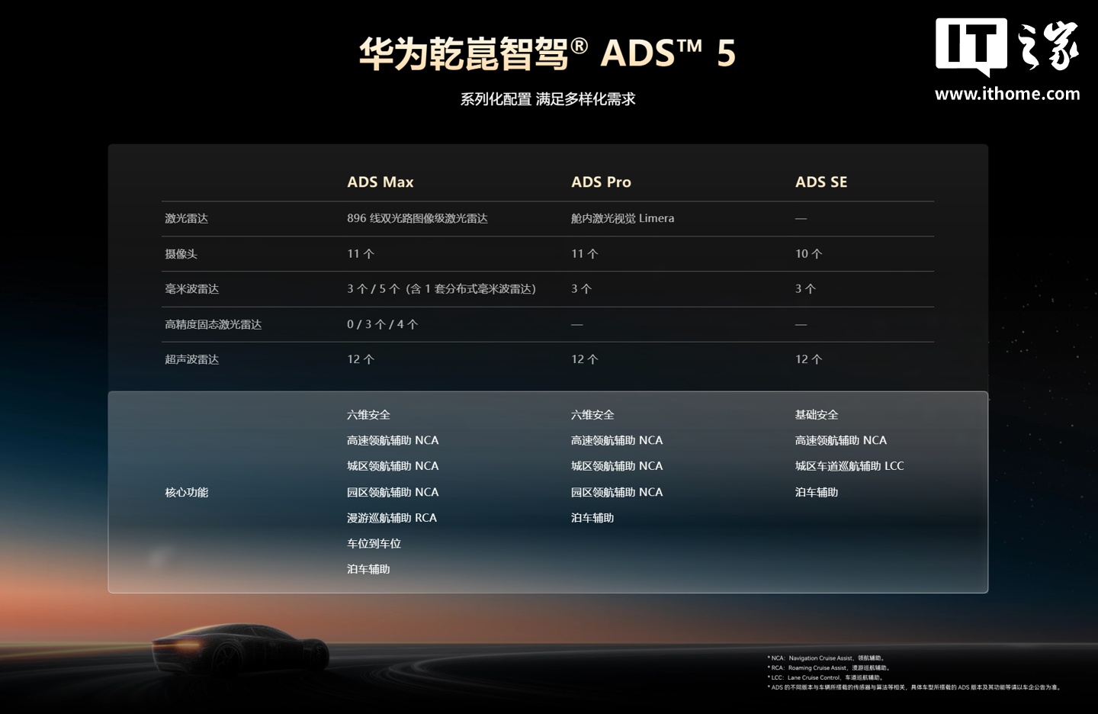
Task: Select "城区领航辅助 NCA" under ADS Max
Action: pos(393,466)
